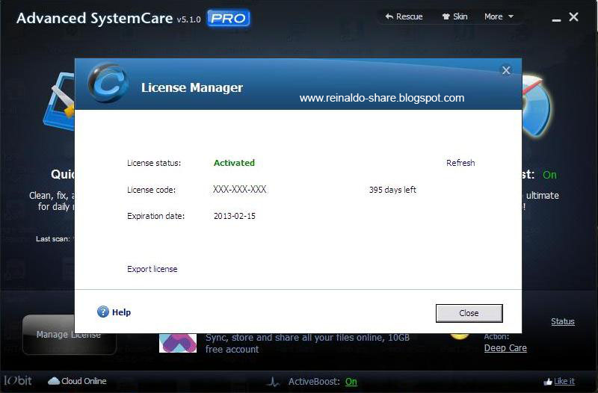Open the Skin options

click(x=454, y=16)
